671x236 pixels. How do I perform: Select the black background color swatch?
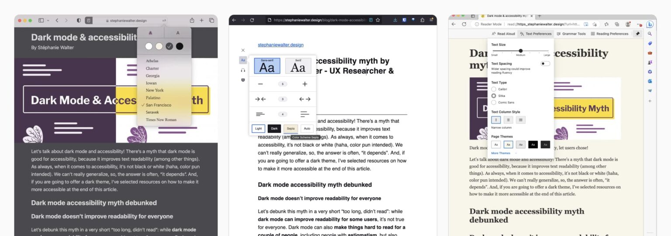[180, 46]
